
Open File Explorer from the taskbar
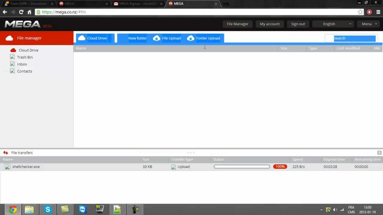click(x=29, y=210)
